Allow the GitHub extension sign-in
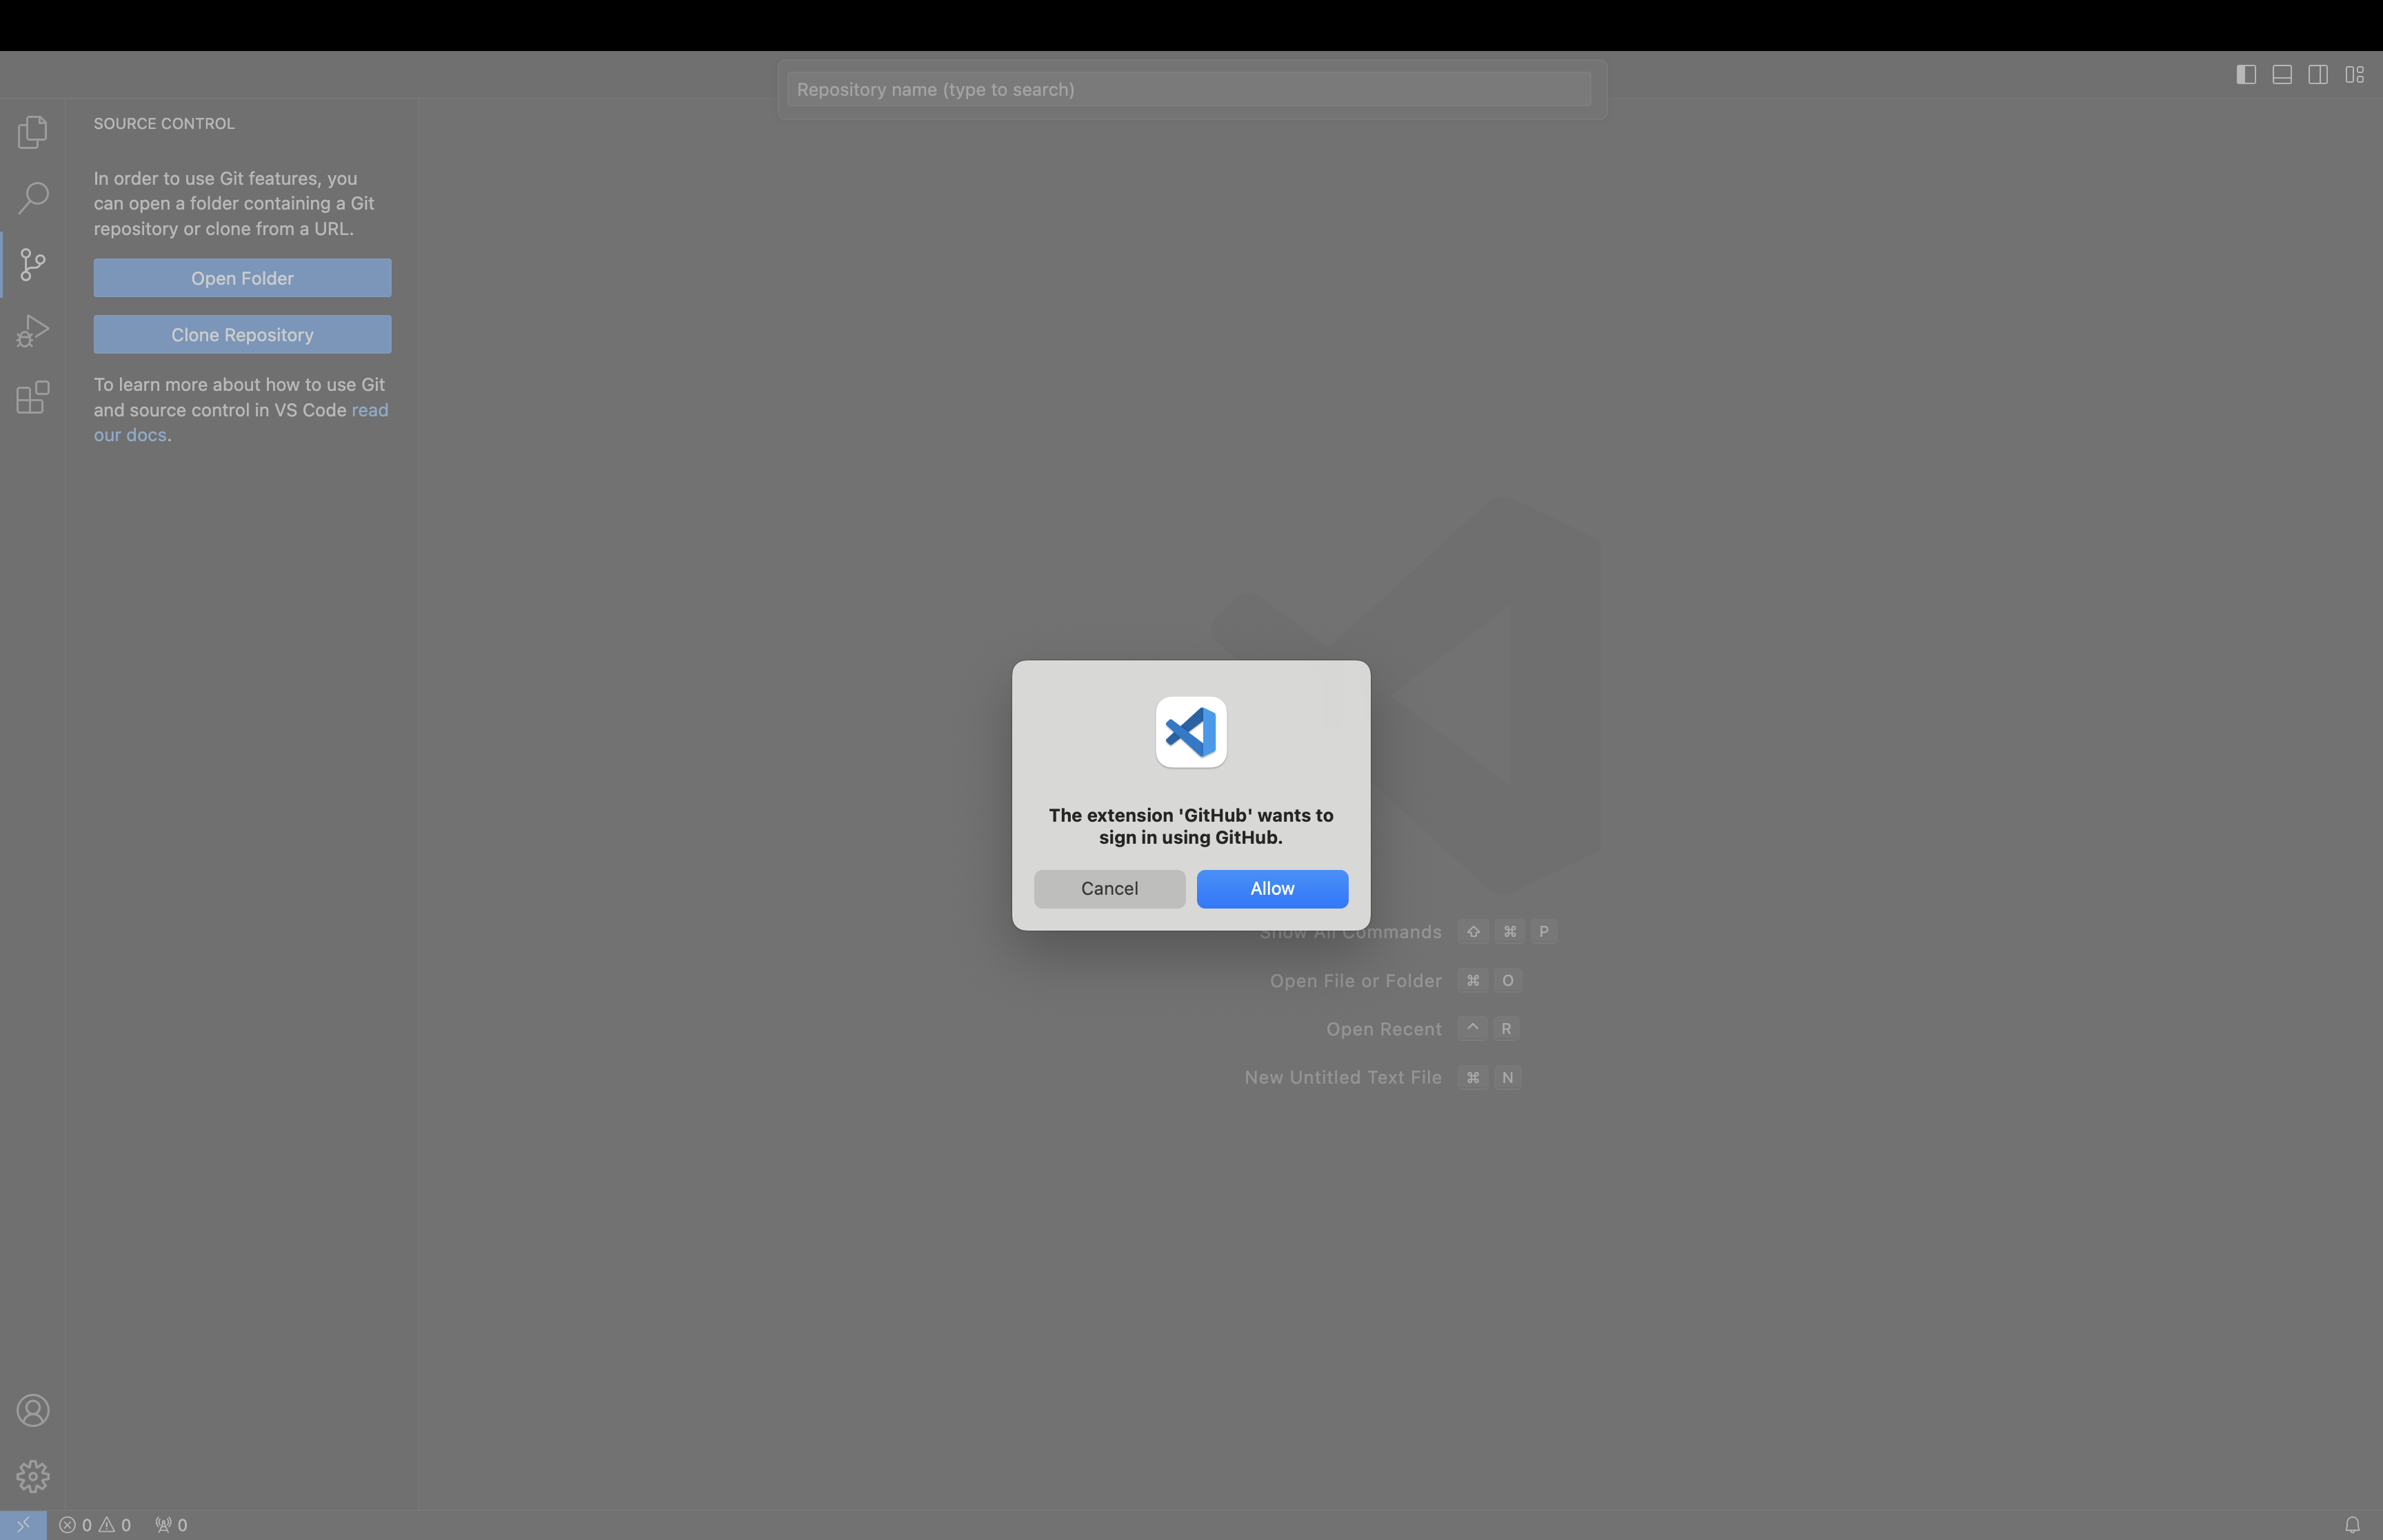This screenshot has width=2383, height=1540. coord(1271,887)
